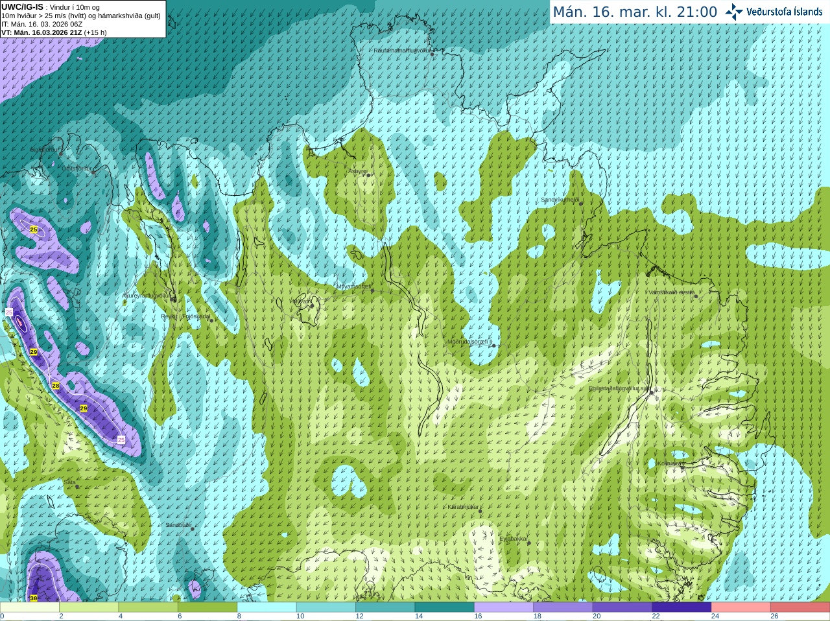830x621 pixels.
Task: Click the Kollaleira station label
Action: pos(669,463)
